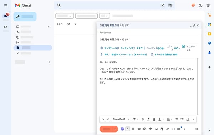Click the indent button in toolbar
Viewport: 214px width, 135px height.
[188, 119]
